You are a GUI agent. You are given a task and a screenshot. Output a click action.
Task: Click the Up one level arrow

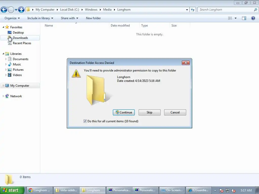point(21,10)
